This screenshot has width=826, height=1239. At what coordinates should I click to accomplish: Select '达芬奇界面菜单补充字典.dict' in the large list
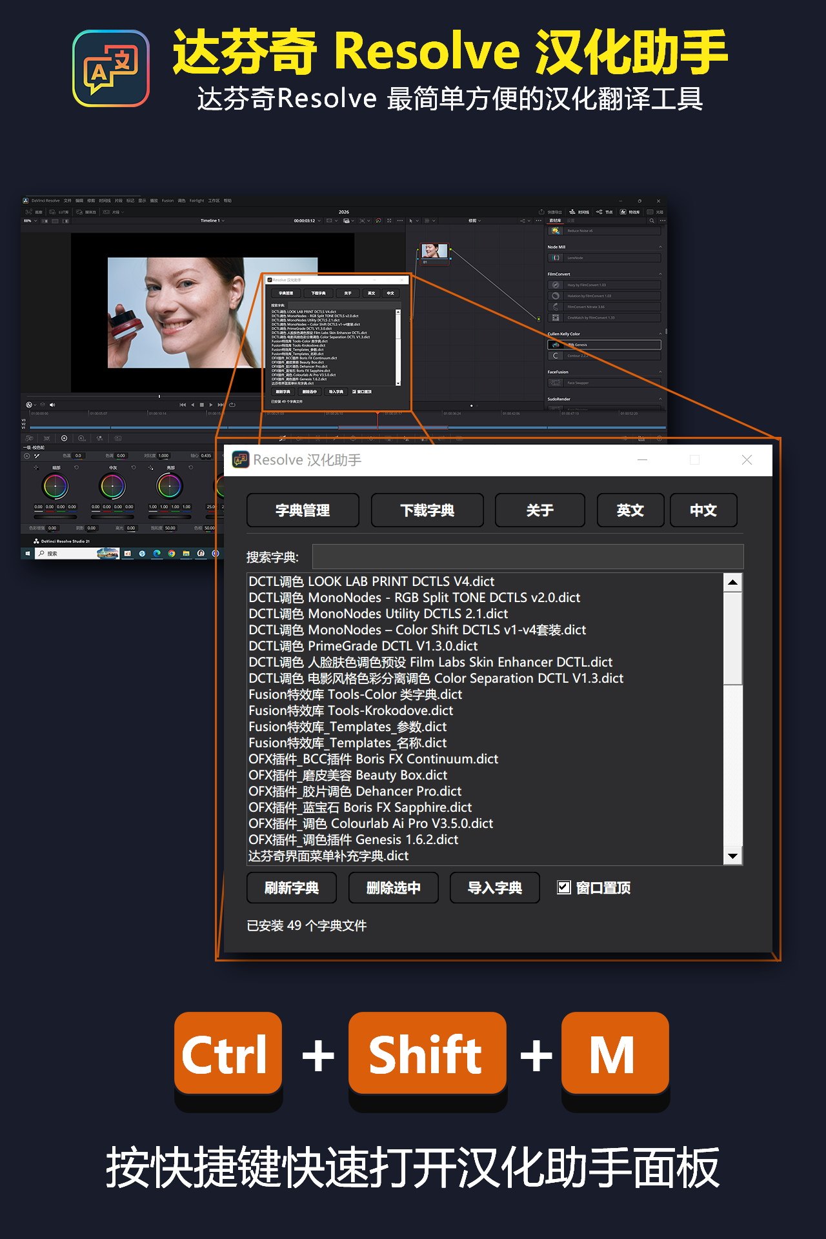[x=328, y=856]
